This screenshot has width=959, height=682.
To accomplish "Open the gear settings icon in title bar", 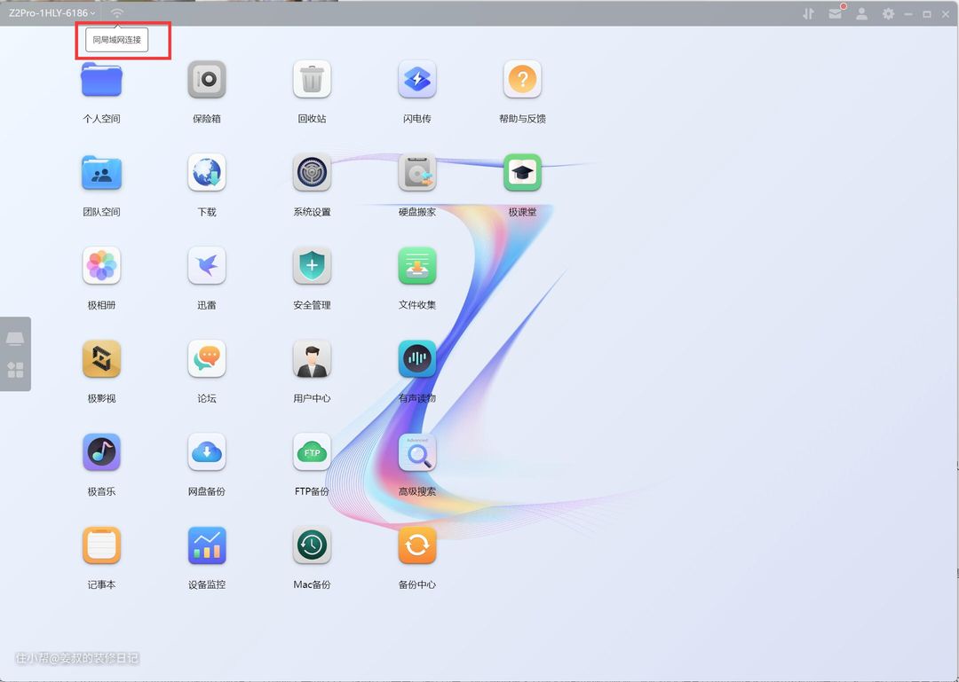I will click(x=888, y=13).
